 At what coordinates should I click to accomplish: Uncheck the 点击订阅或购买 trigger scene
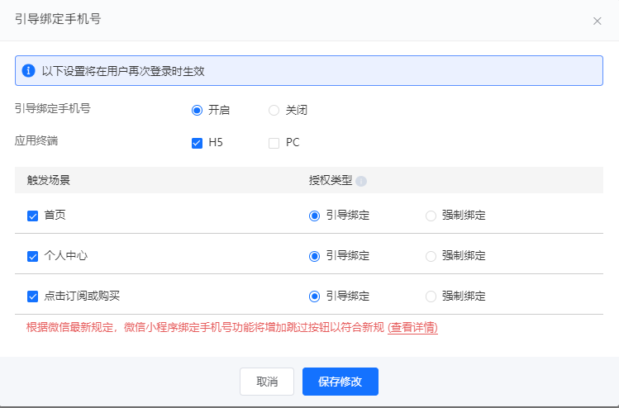[x=32, y=297]
